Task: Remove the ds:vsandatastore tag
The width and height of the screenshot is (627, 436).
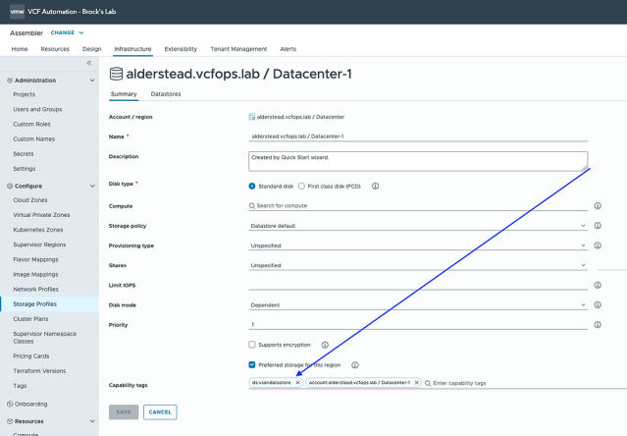Action: 297,382
